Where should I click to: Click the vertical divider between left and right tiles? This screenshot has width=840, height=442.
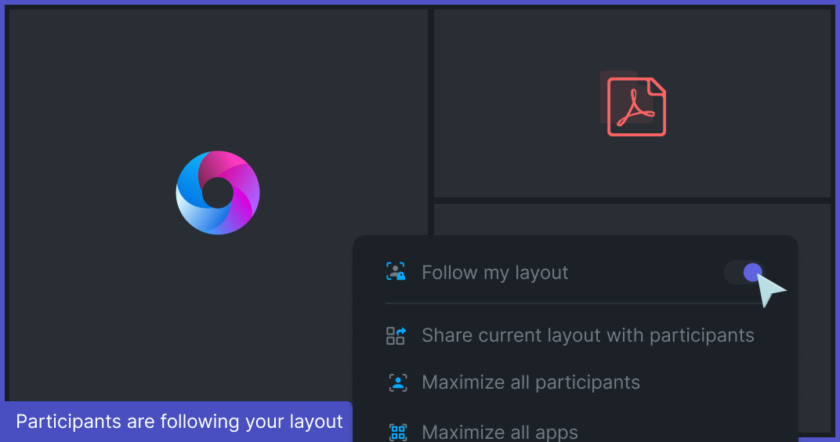click(431, 118)
